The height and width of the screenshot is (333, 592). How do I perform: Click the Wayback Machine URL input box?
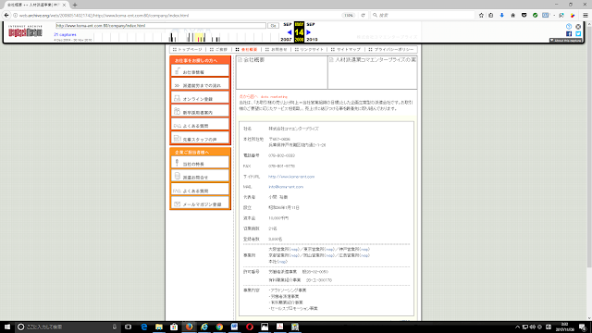click(x=161, y=26)
